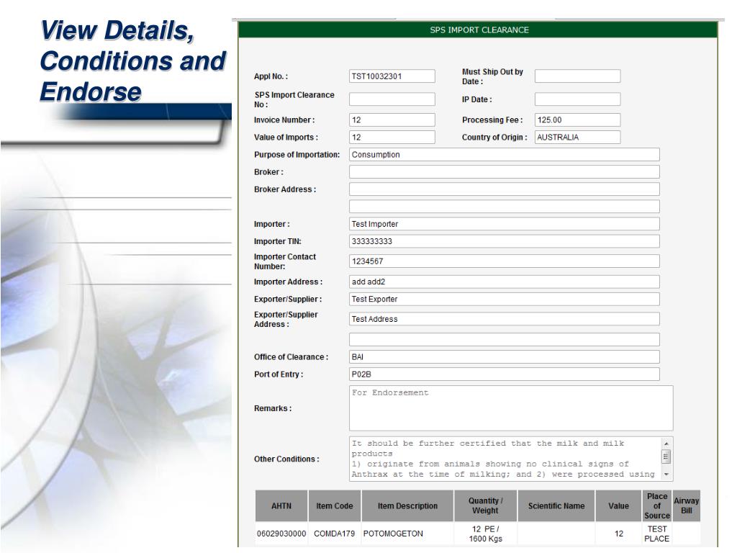The width and height of the screenshot is (737, 553).
Task: Click the Item Description column header
Action: [407, 506]
